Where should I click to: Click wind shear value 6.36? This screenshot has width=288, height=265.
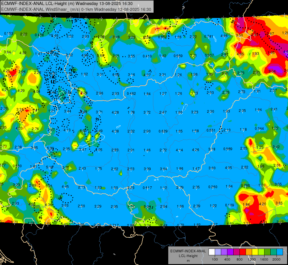coord(49,205)
